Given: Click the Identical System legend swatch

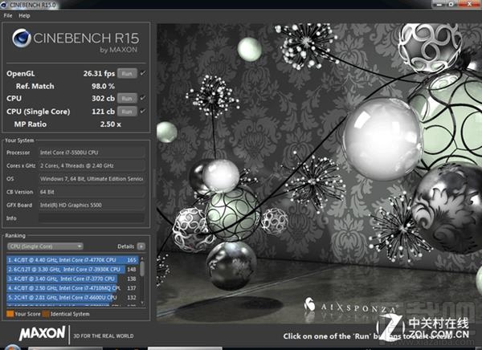Looking at the screenshot, I should (46, 314).
